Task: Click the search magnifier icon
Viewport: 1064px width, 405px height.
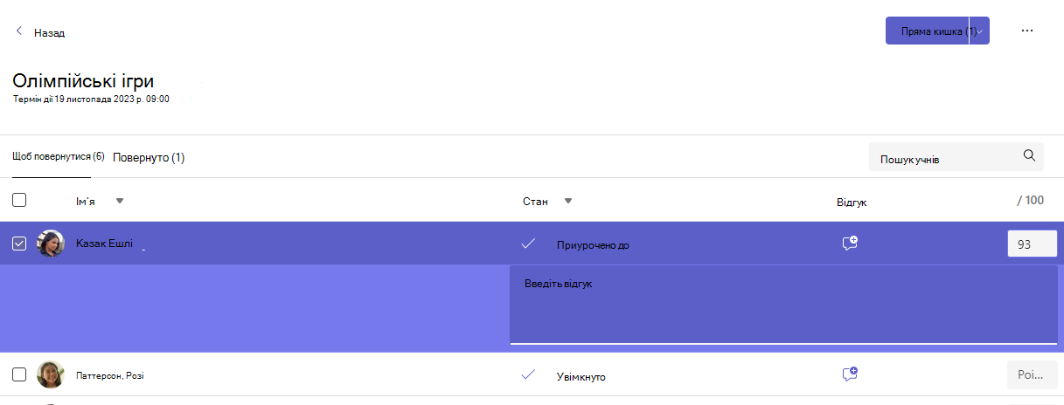Action: 1029,156
